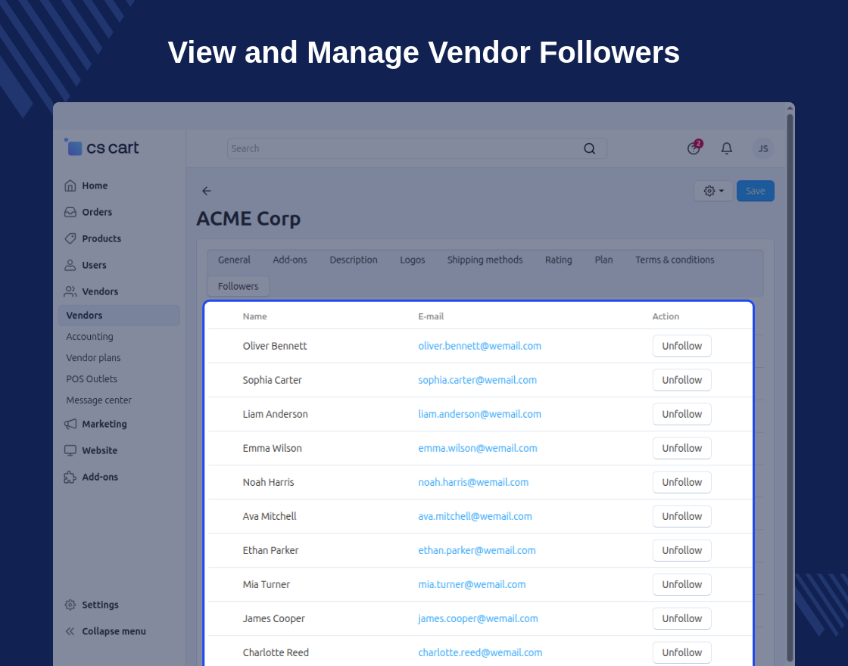Switch to the Logos tab
Screen dimensions: 848x666
[412, 260]
